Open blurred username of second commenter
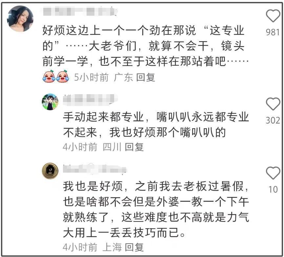Image resolution: width=284 pixels, height=257 pixels. (x=90, y=100)
